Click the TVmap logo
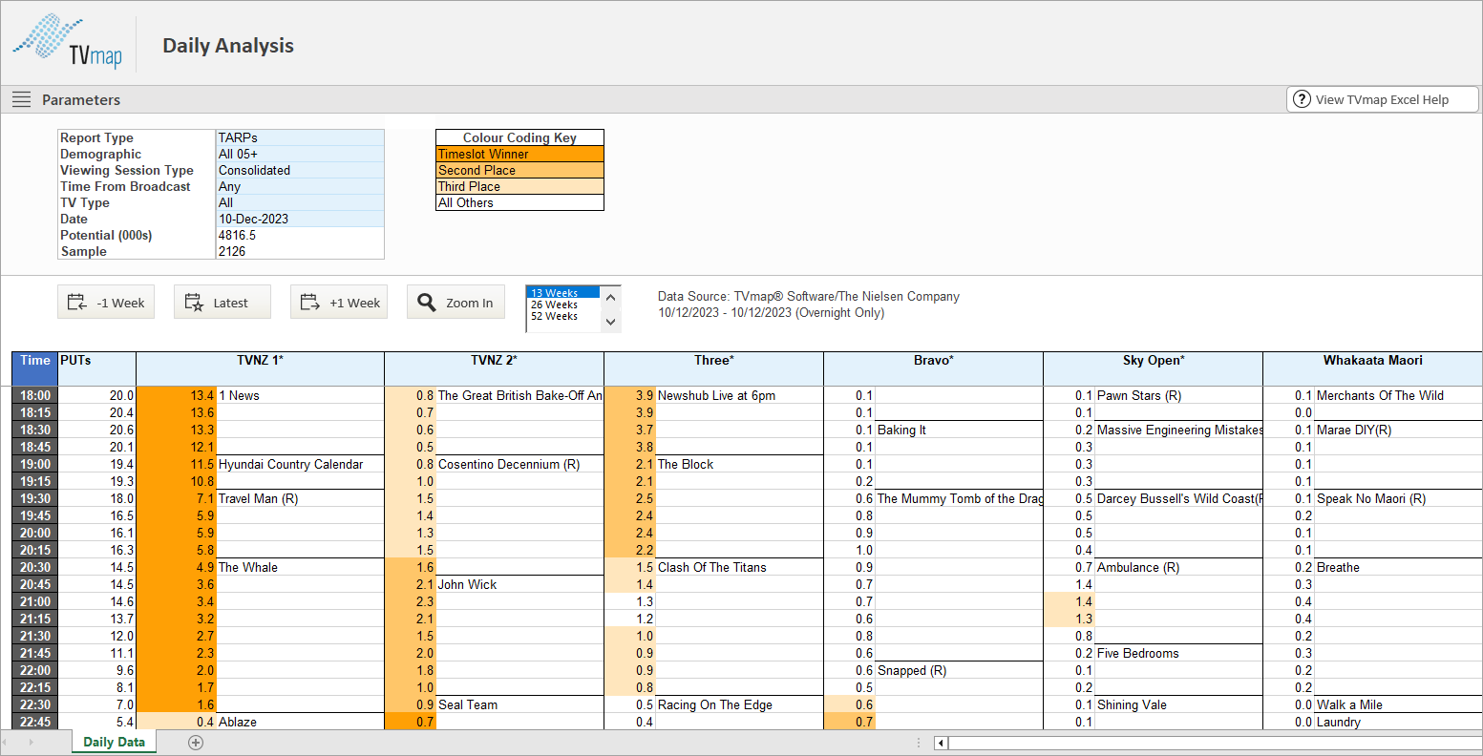This screenshot has width=1483, height=756. pos(68,43)
